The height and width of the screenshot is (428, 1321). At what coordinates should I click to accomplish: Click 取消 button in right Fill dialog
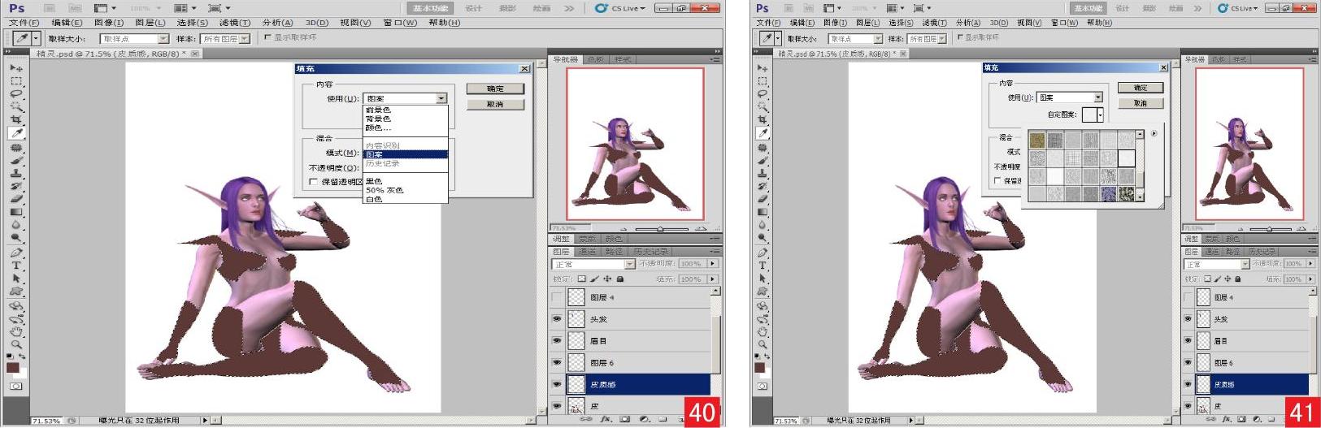coord(1141,103)
